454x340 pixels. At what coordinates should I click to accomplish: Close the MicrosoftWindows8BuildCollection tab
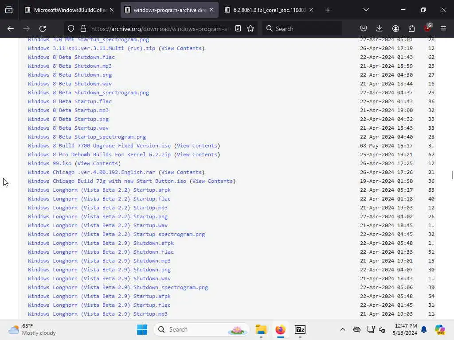pos(112,10)
